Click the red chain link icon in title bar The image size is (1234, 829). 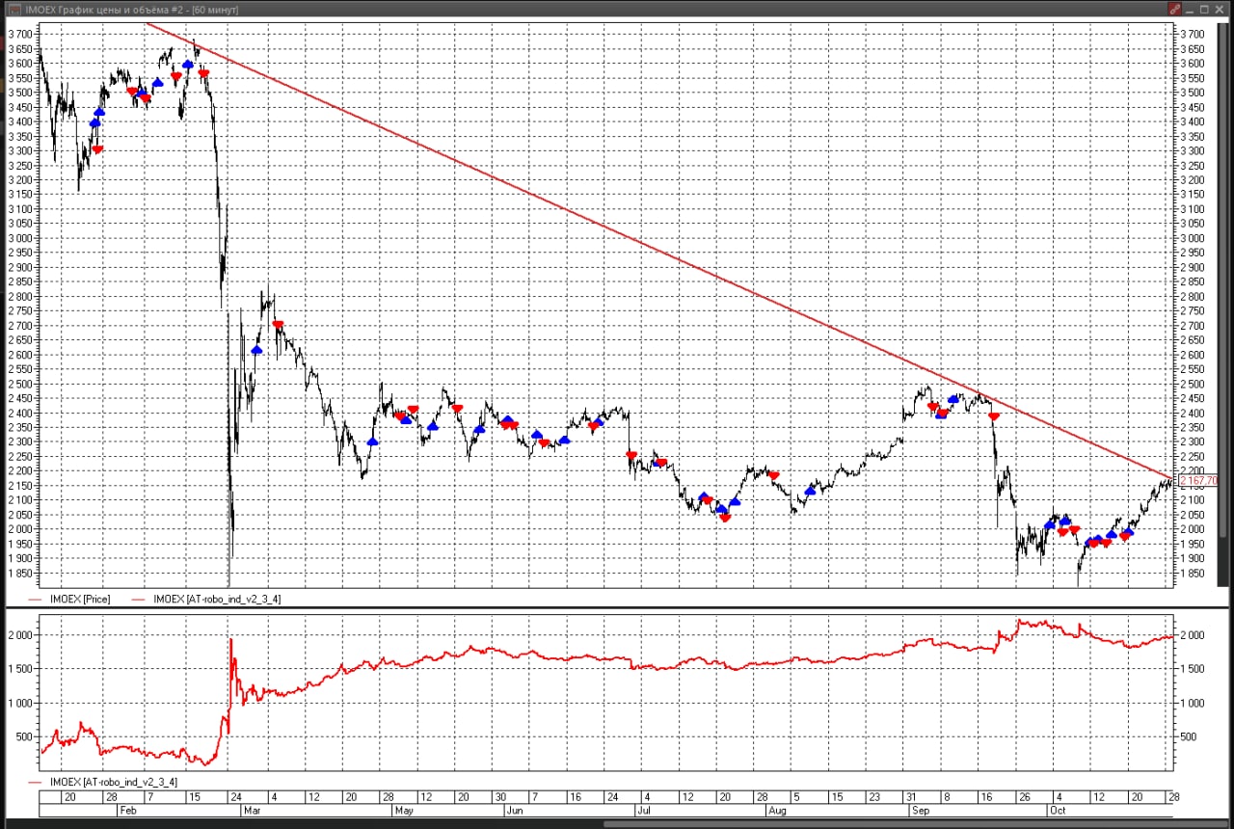click(x=1174, y=9)
